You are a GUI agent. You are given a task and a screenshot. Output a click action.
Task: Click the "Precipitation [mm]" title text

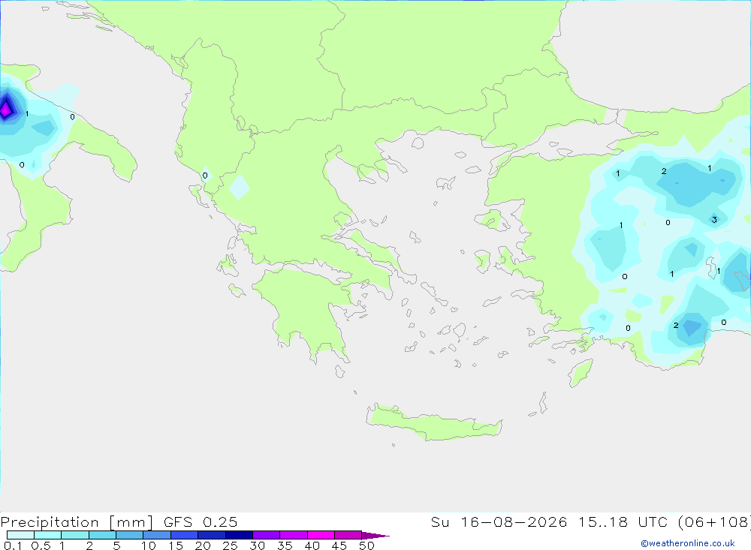(77, 522)
